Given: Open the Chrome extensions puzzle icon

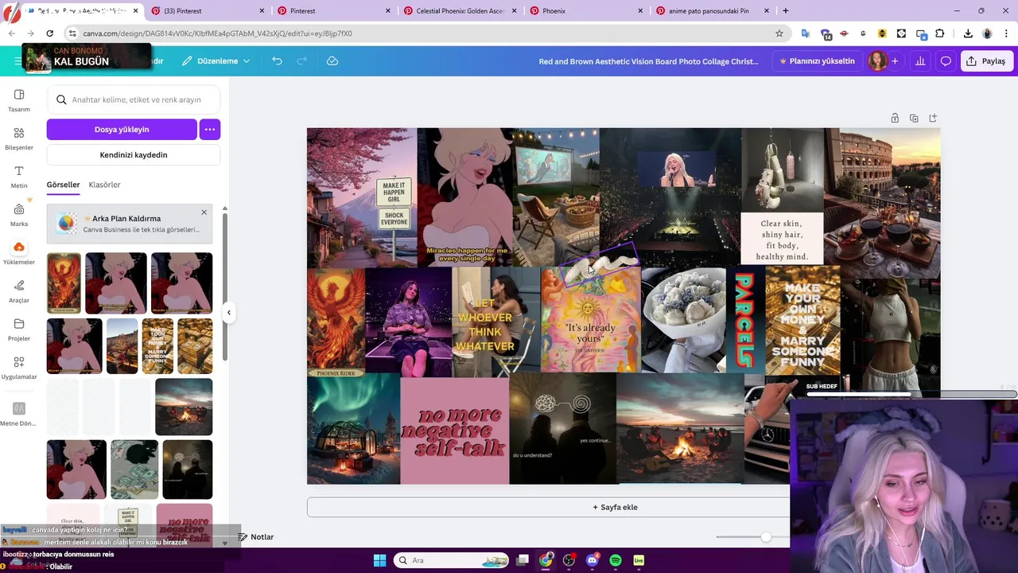Looking at the screenshot, I should 940,33.
